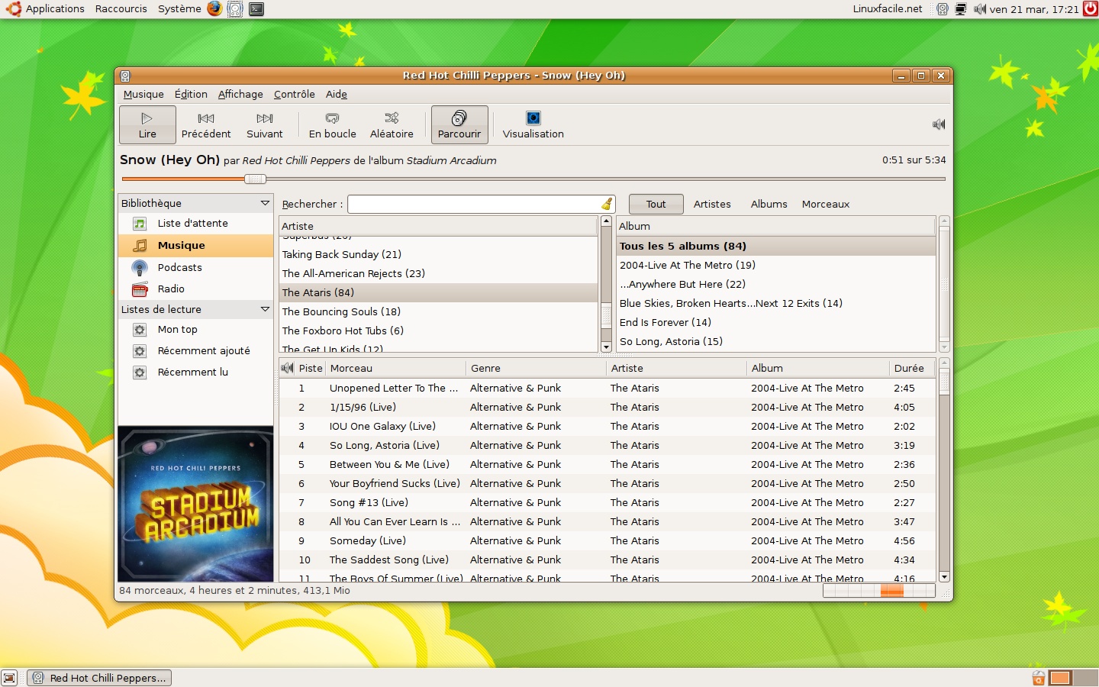The image size is (1099, 687).
Task: Click Red Hot Chilli Peppers taskbar button
Action: point(100,678)
